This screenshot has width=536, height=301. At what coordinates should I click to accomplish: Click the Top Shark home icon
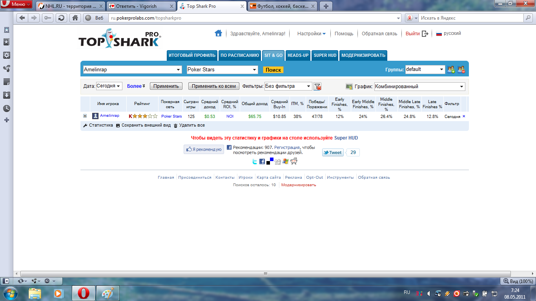tap(218, 33)
